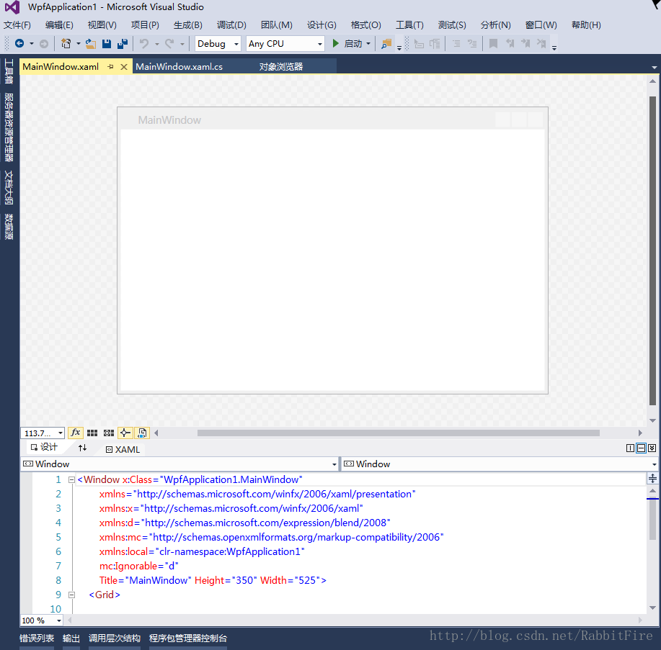Click the Visual Studio logo icon
Viewport: 661px width, 650px height.
click(12, 7)
